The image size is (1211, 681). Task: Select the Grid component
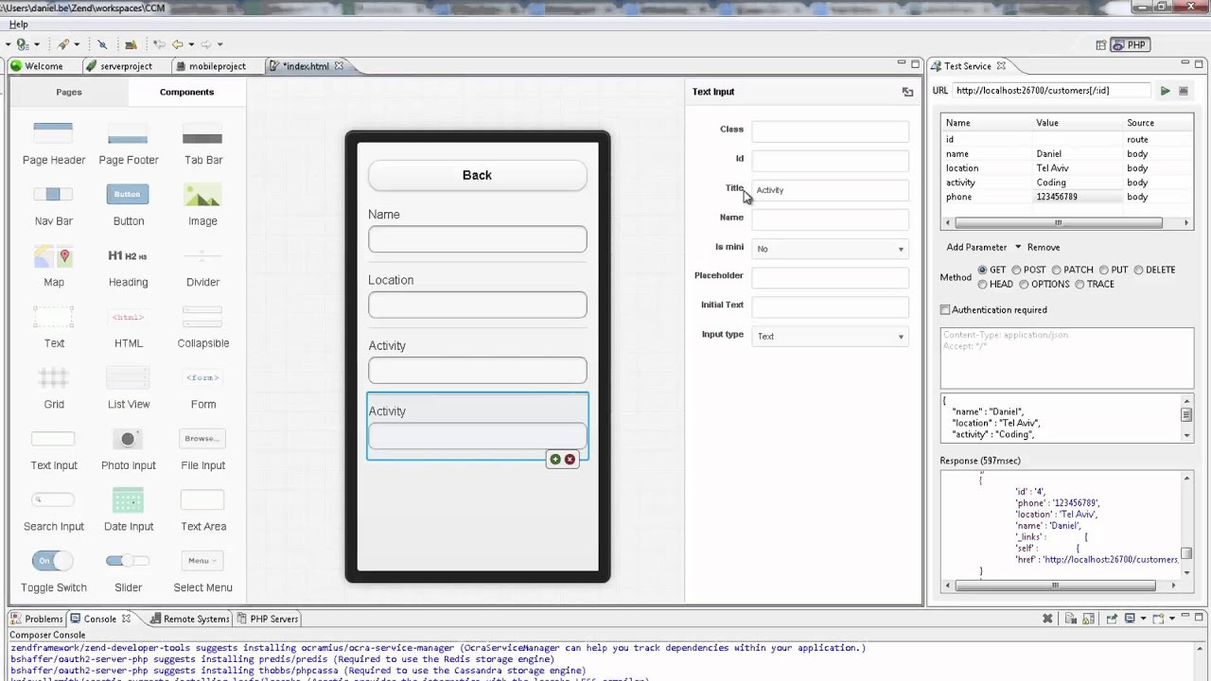pos(53,388)
